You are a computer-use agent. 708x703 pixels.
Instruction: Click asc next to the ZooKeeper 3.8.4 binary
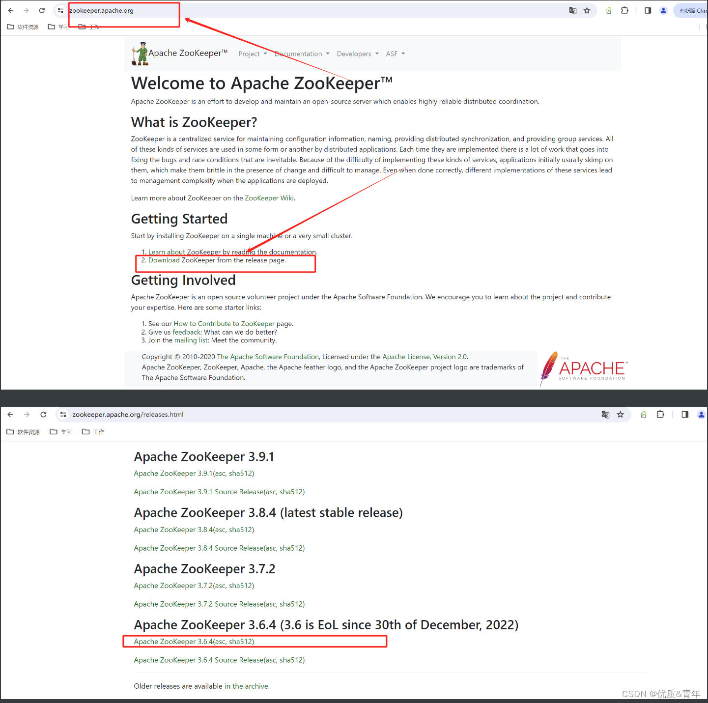click(x=220, y=530)
